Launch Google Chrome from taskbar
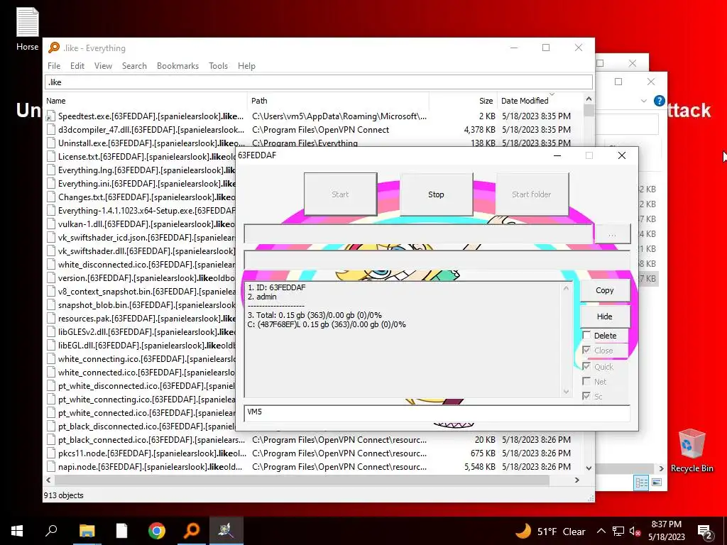727x545 pixels. pos(157,531)
